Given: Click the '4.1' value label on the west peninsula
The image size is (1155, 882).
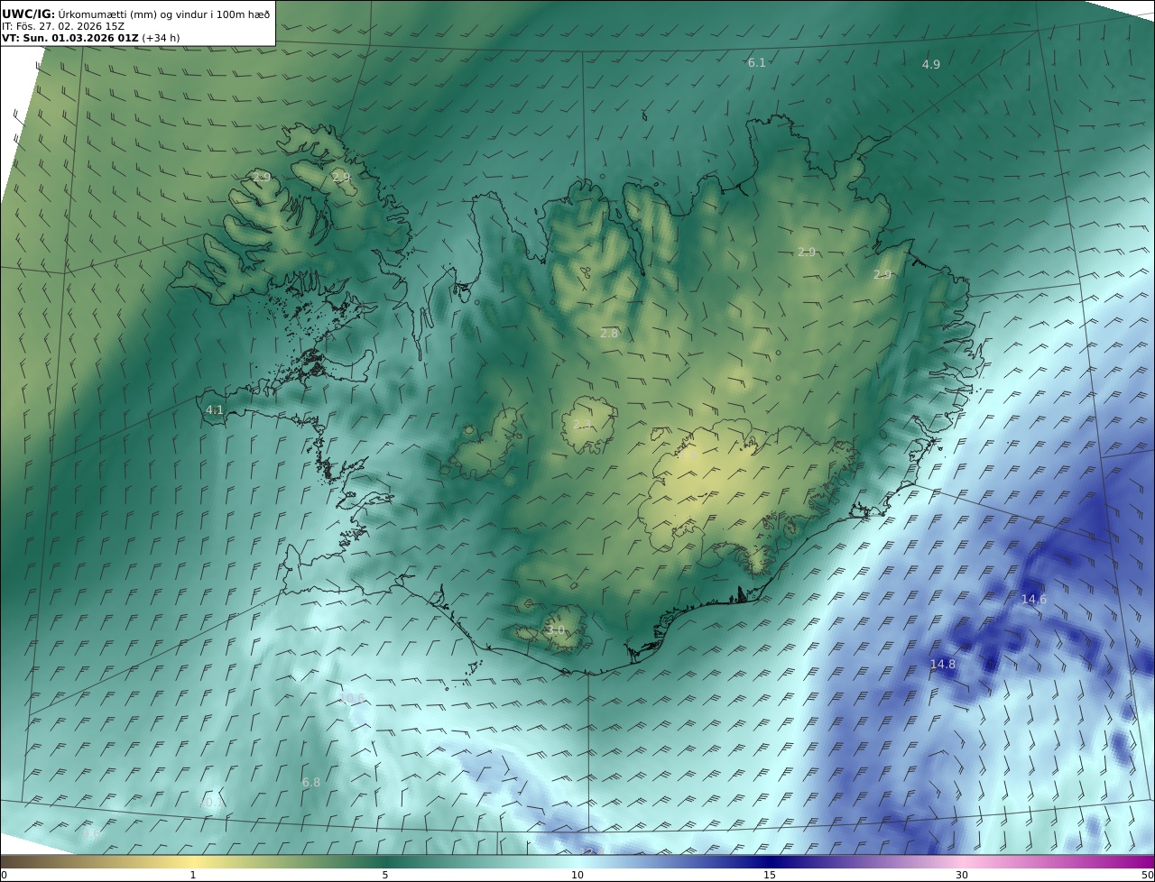Looking at the screenshot, I should tap(214, 409).
